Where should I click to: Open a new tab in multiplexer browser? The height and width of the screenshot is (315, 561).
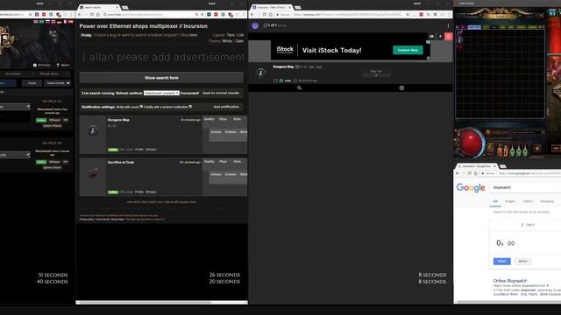coord(124,7)
